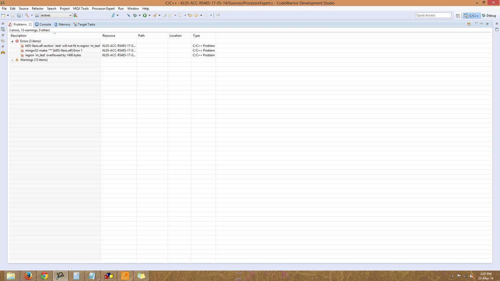Image resolution: width=500 pixels, height=281 pixels.
Task: Open the (Active) launch configuration combo box
Action: point(56,15)
